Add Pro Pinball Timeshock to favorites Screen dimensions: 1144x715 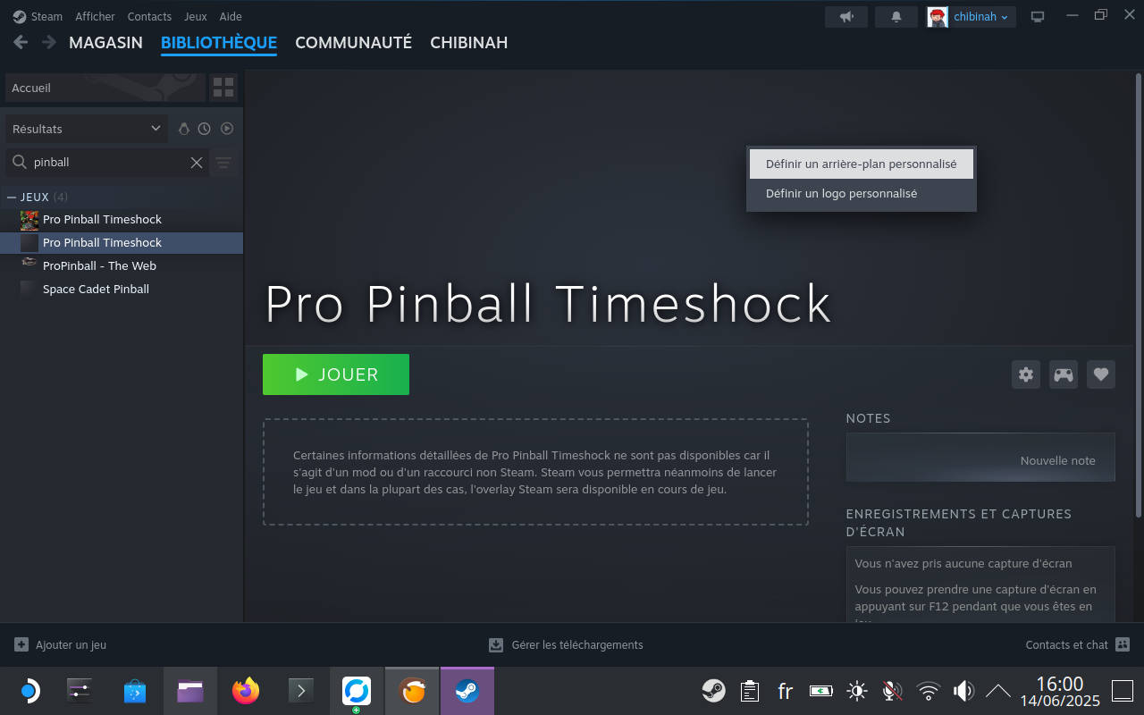coord(1101,374)
